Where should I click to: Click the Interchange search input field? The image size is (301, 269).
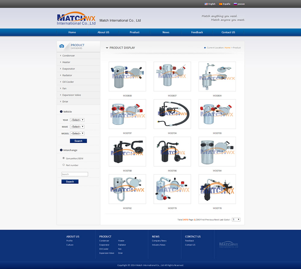tap(75, 174)
